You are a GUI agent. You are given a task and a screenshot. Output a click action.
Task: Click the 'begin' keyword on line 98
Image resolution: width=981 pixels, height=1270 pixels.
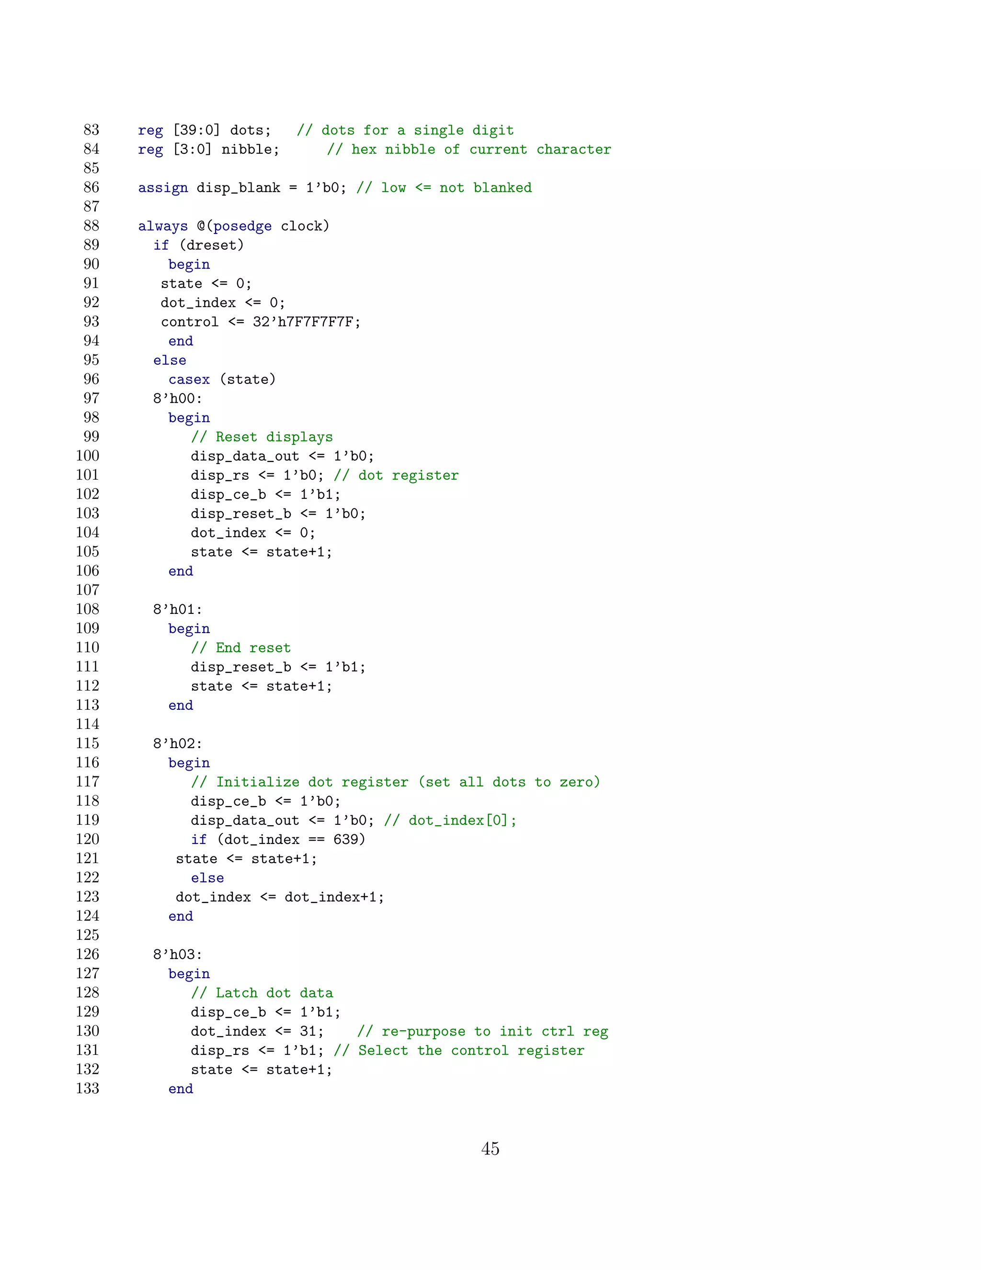189,419
